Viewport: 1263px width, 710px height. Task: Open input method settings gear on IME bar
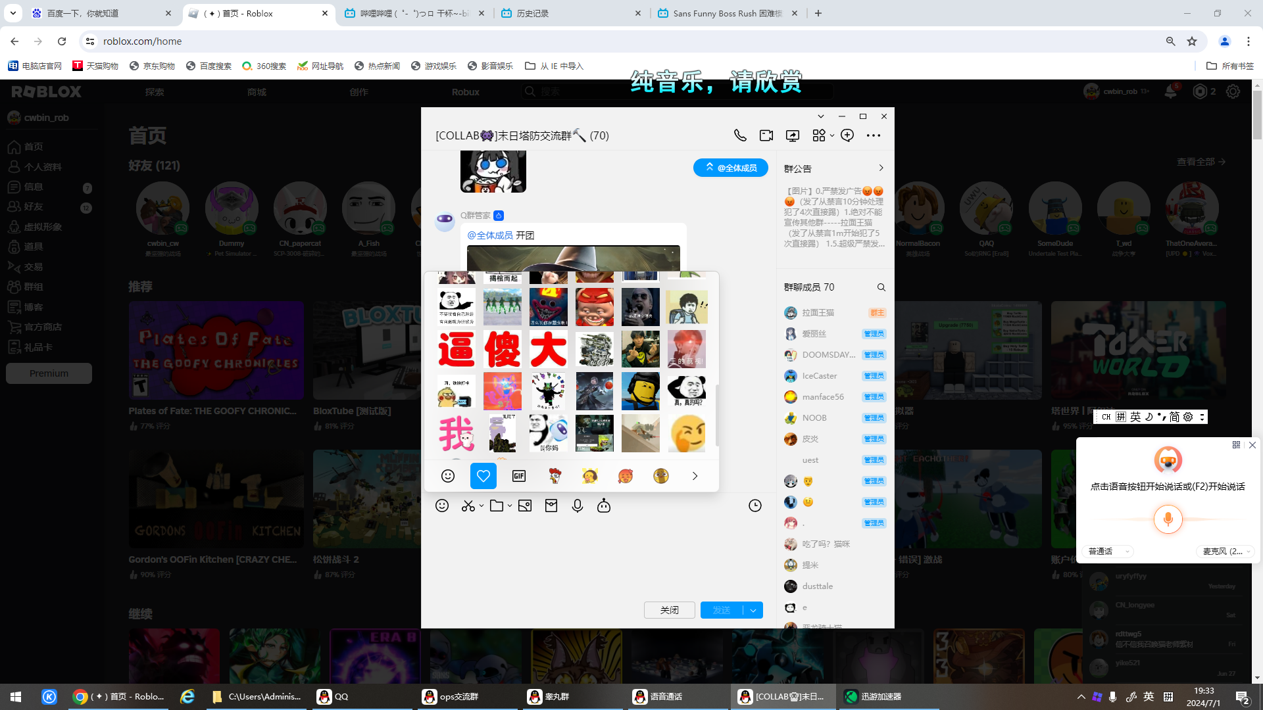[x=1188, y=417]
